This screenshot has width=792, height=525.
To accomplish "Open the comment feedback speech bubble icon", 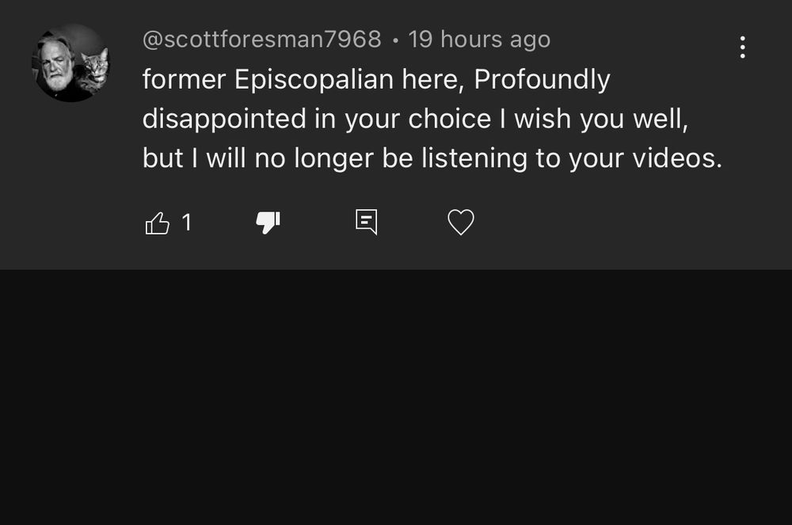I will (366, 223).
